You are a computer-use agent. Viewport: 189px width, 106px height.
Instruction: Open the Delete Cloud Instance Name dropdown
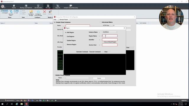click(78, 78)
